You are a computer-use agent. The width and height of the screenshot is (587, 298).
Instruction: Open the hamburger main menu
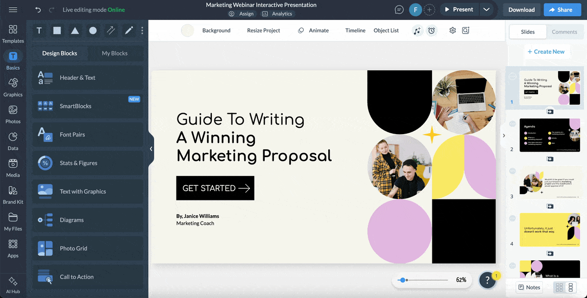pos(13,10)
